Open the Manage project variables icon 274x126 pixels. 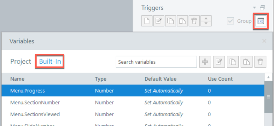[260, 21]
